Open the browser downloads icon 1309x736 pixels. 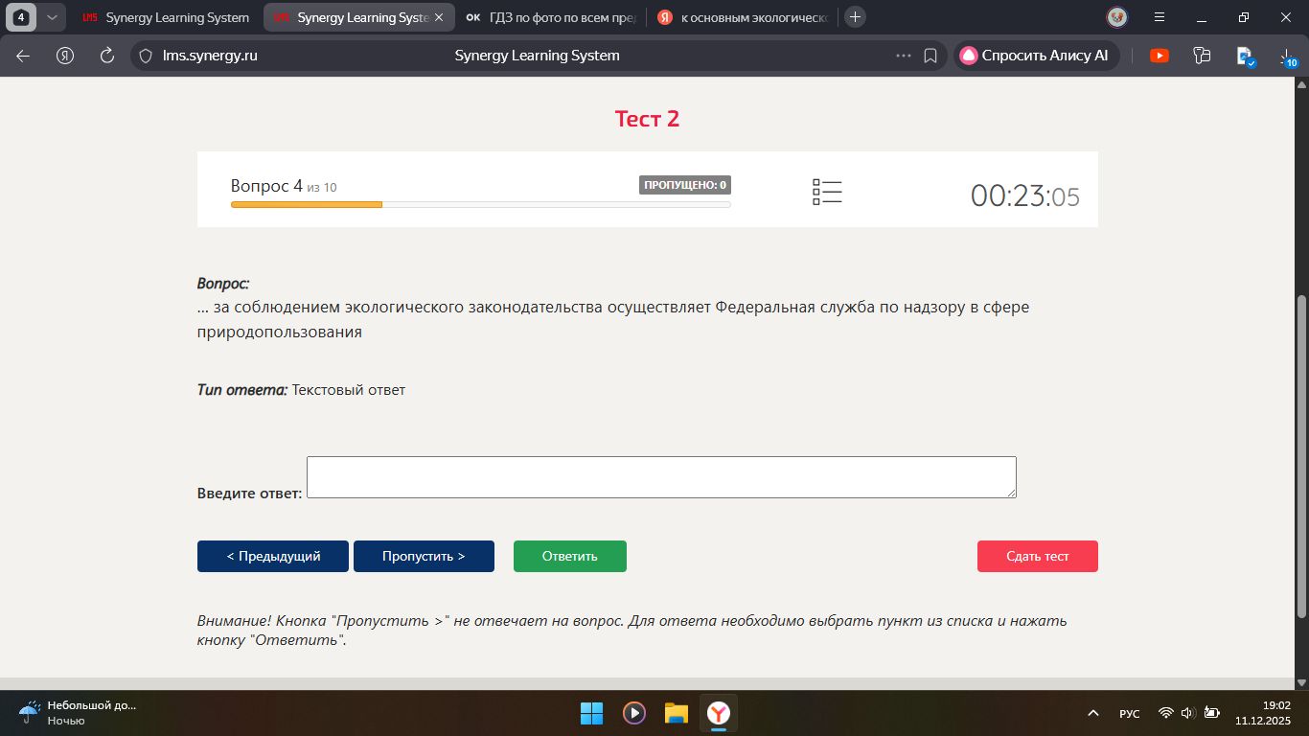point(1287,57)
